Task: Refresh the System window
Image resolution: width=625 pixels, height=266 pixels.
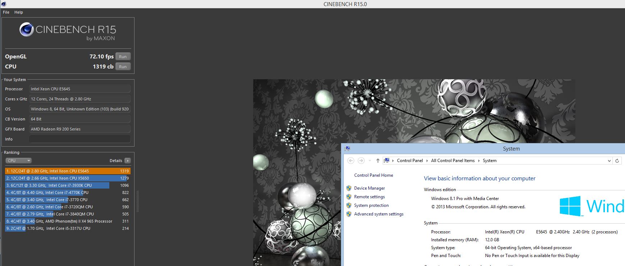Action: pos(617,161)
